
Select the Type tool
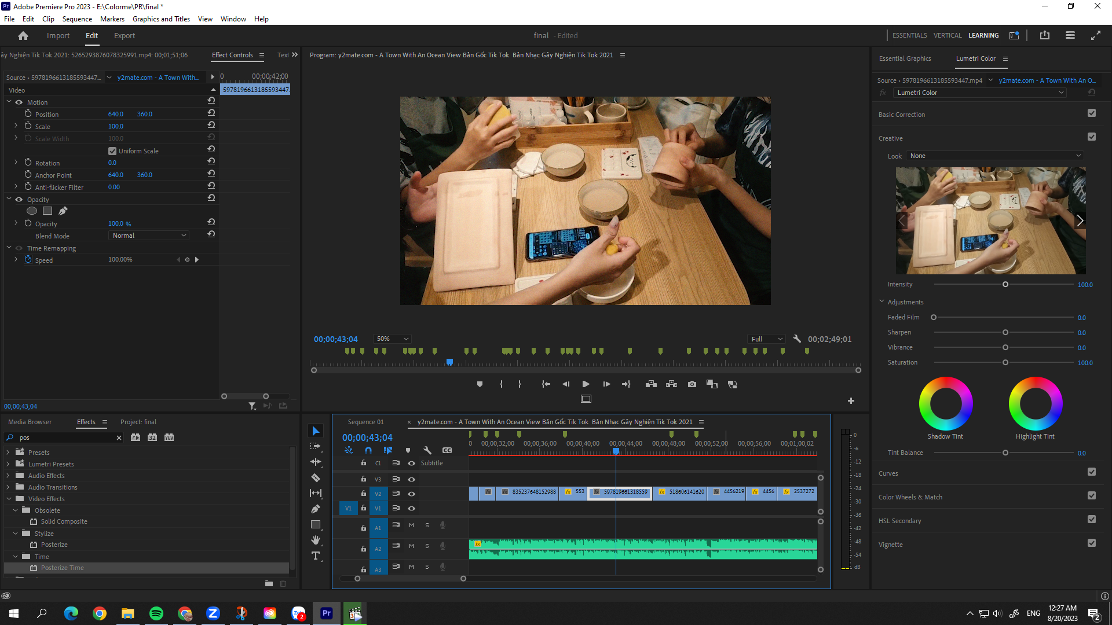316,556
